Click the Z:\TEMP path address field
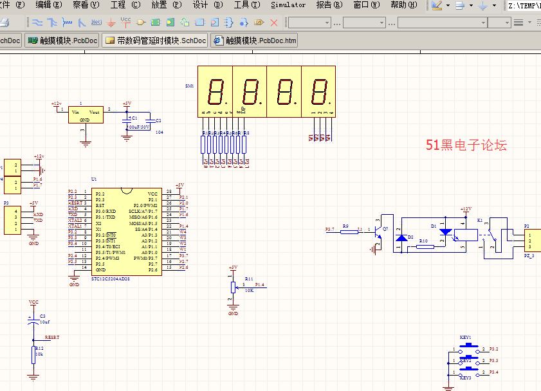The width and height of the screenshot is (541, 391). [x=523, y=6]
